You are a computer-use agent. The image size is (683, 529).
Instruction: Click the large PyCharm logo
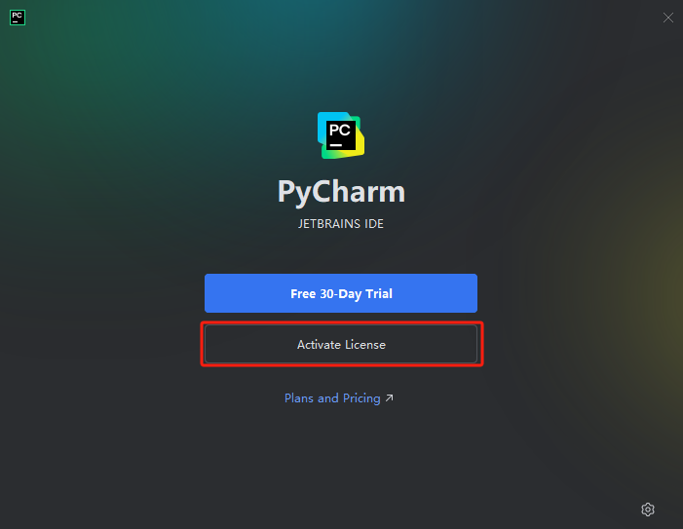(341, 135)
